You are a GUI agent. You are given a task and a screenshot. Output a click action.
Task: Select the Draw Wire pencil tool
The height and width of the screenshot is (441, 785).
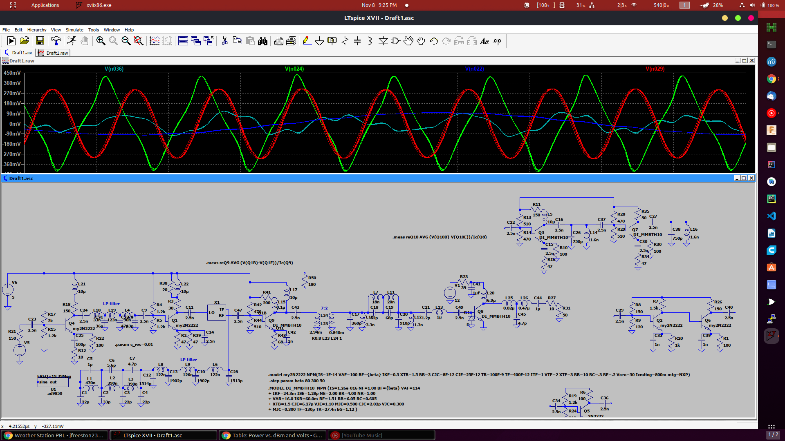[307, 41]
